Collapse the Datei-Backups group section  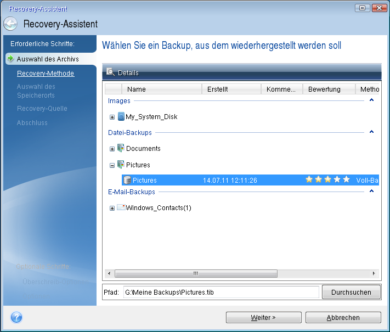[x=371, y=132]
